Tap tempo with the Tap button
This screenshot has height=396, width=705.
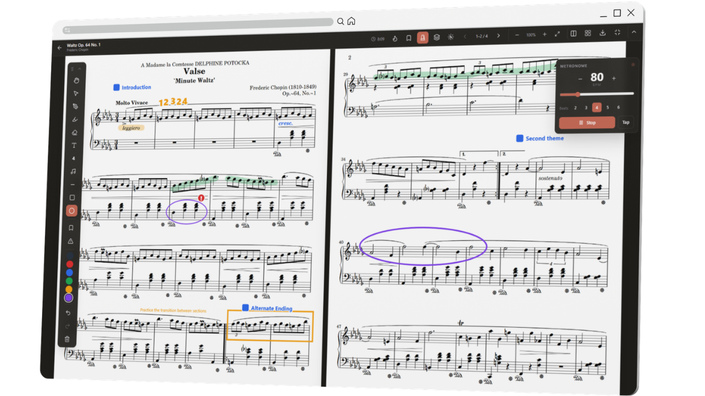[x=626, y=122]
